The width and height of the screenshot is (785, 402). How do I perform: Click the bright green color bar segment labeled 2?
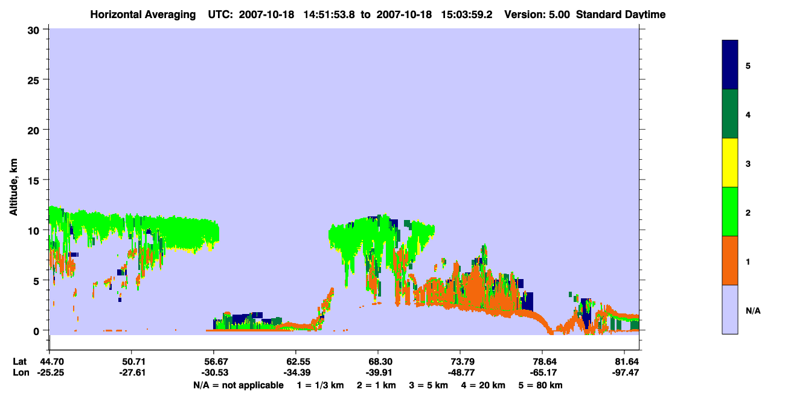730,212
